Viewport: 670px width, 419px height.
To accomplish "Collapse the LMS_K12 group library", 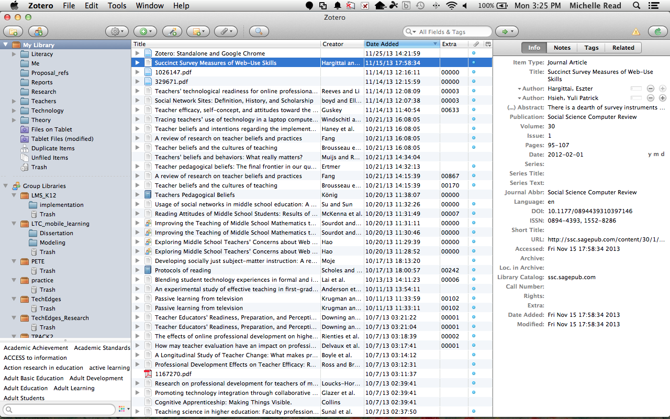I will [x=14, y=195].
